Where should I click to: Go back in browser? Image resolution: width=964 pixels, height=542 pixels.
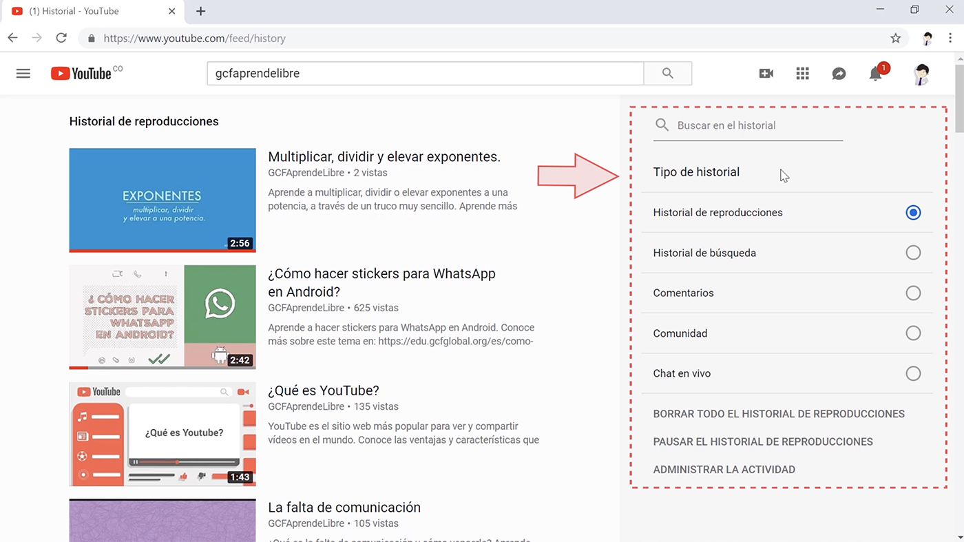point(12,38)
